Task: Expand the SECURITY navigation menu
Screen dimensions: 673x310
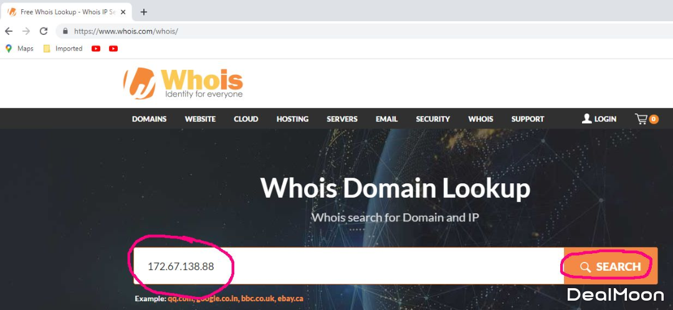Action: [x=432, y=119]
